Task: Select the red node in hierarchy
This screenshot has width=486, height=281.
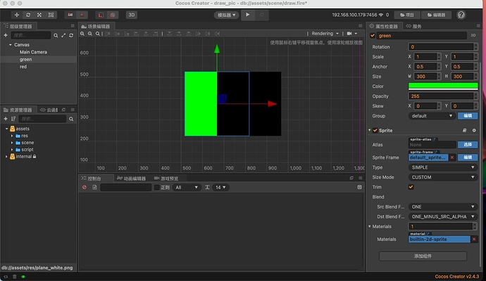Action: coord(23,67)
